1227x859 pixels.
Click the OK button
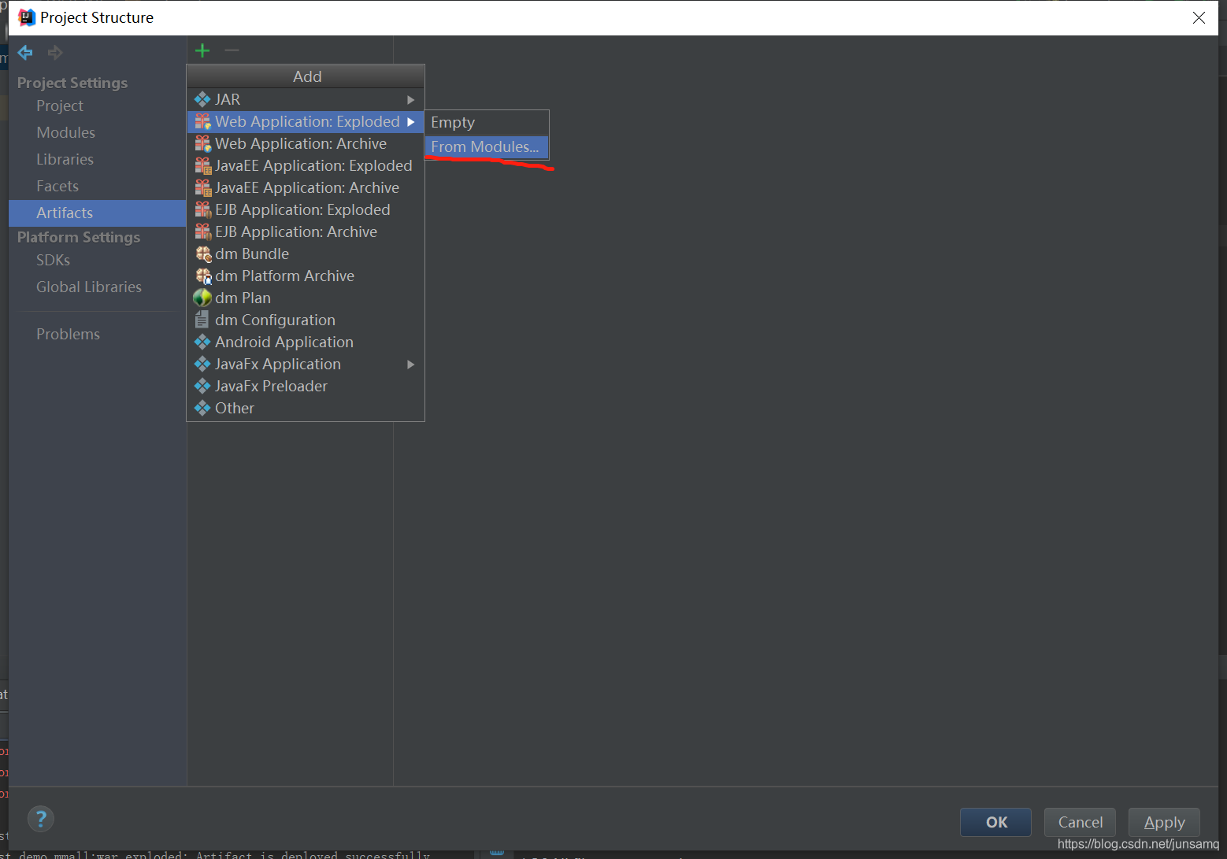coord(995,822)
